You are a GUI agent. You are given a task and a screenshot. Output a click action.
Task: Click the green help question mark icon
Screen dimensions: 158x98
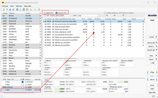tap(39, 10)
